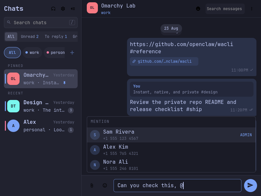Screen dimensions: 261x196
Task: Switch to Unread 2 filter tab
Action: click(30, 37)
